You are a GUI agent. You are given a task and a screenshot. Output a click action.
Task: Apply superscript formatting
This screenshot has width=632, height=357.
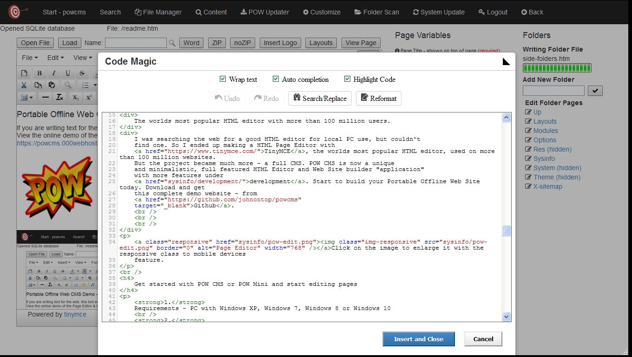[x=89, y=97]
